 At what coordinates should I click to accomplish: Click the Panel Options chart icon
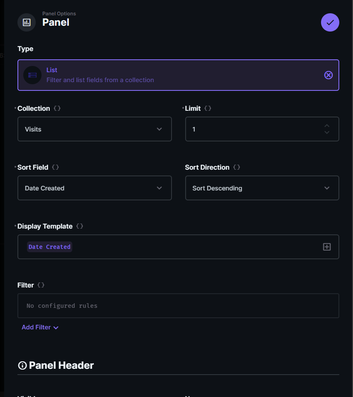pos(27,22)
